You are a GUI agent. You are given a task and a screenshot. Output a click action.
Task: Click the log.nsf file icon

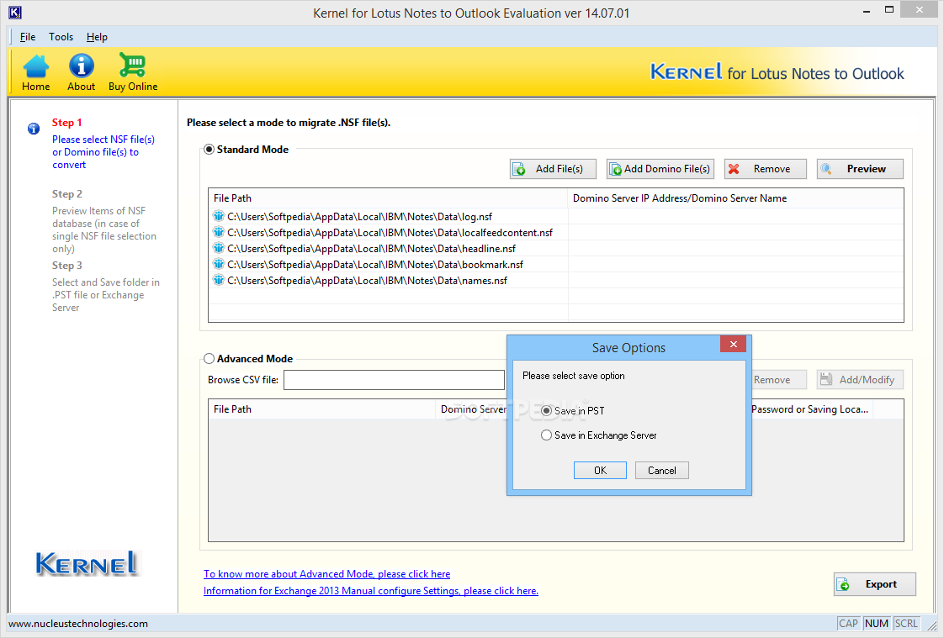point(219,216)
